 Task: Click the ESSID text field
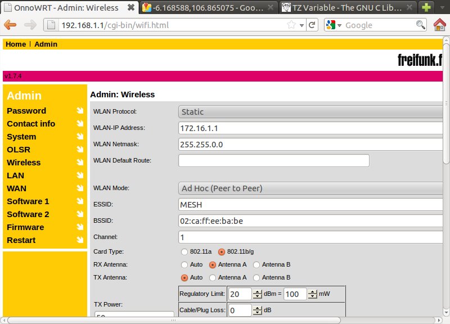(310, 204)
